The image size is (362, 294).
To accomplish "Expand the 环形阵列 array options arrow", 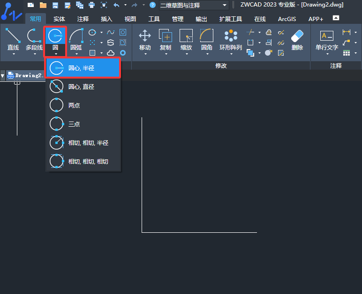I will click(x=231, y=54).
